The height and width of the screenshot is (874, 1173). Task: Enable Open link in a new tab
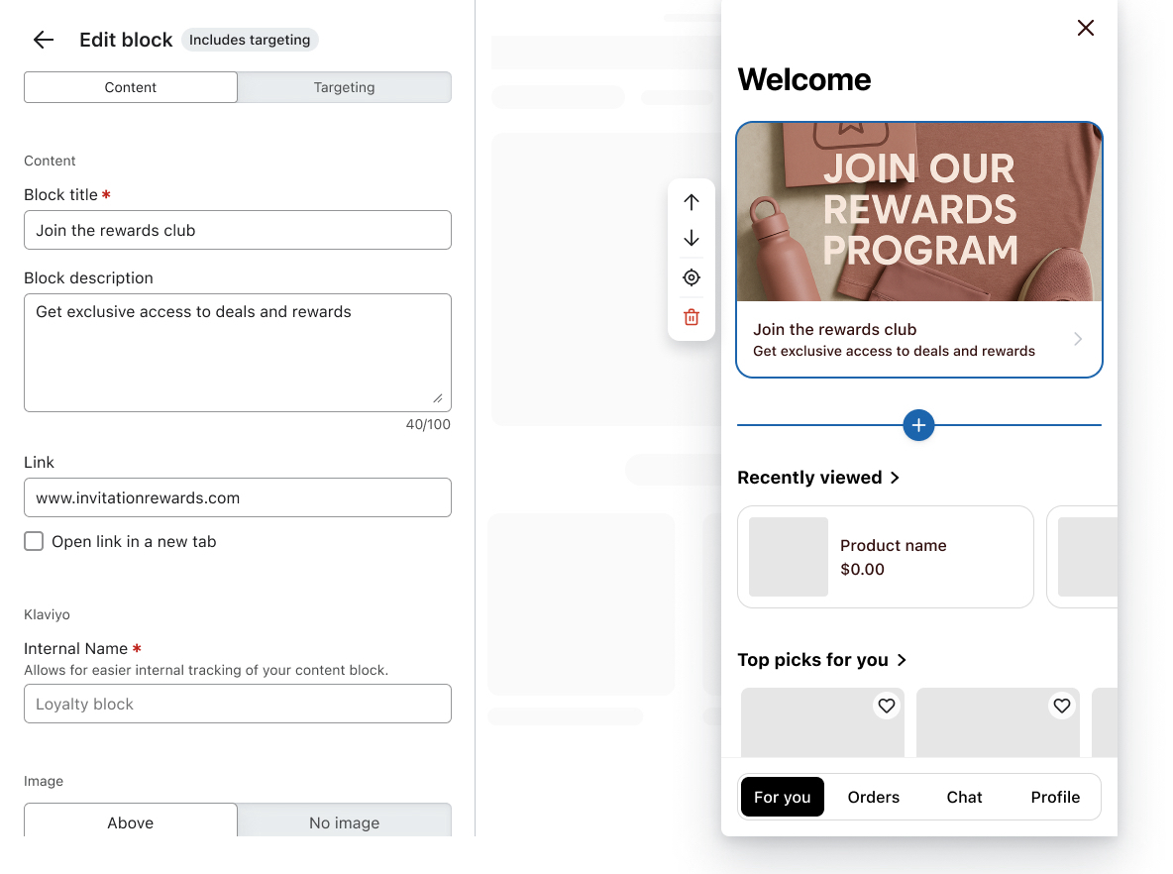pos(34,542)
